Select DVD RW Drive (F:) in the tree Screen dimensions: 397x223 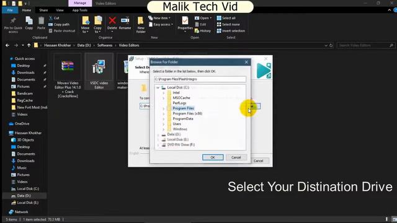click(181, 145)
